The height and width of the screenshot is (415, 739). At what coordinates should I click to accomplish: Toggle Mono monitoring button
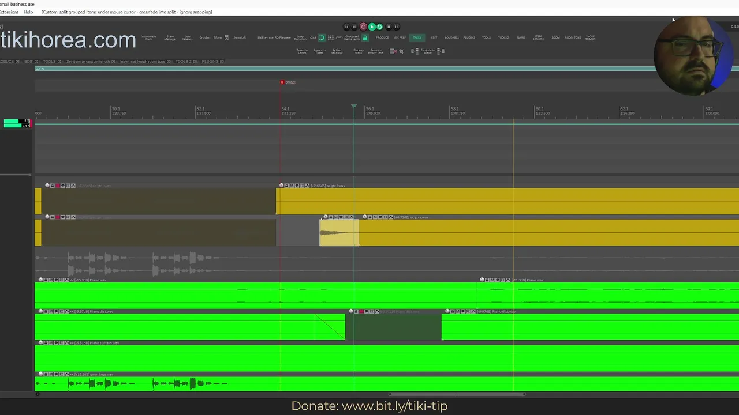(x=218, y=37)
